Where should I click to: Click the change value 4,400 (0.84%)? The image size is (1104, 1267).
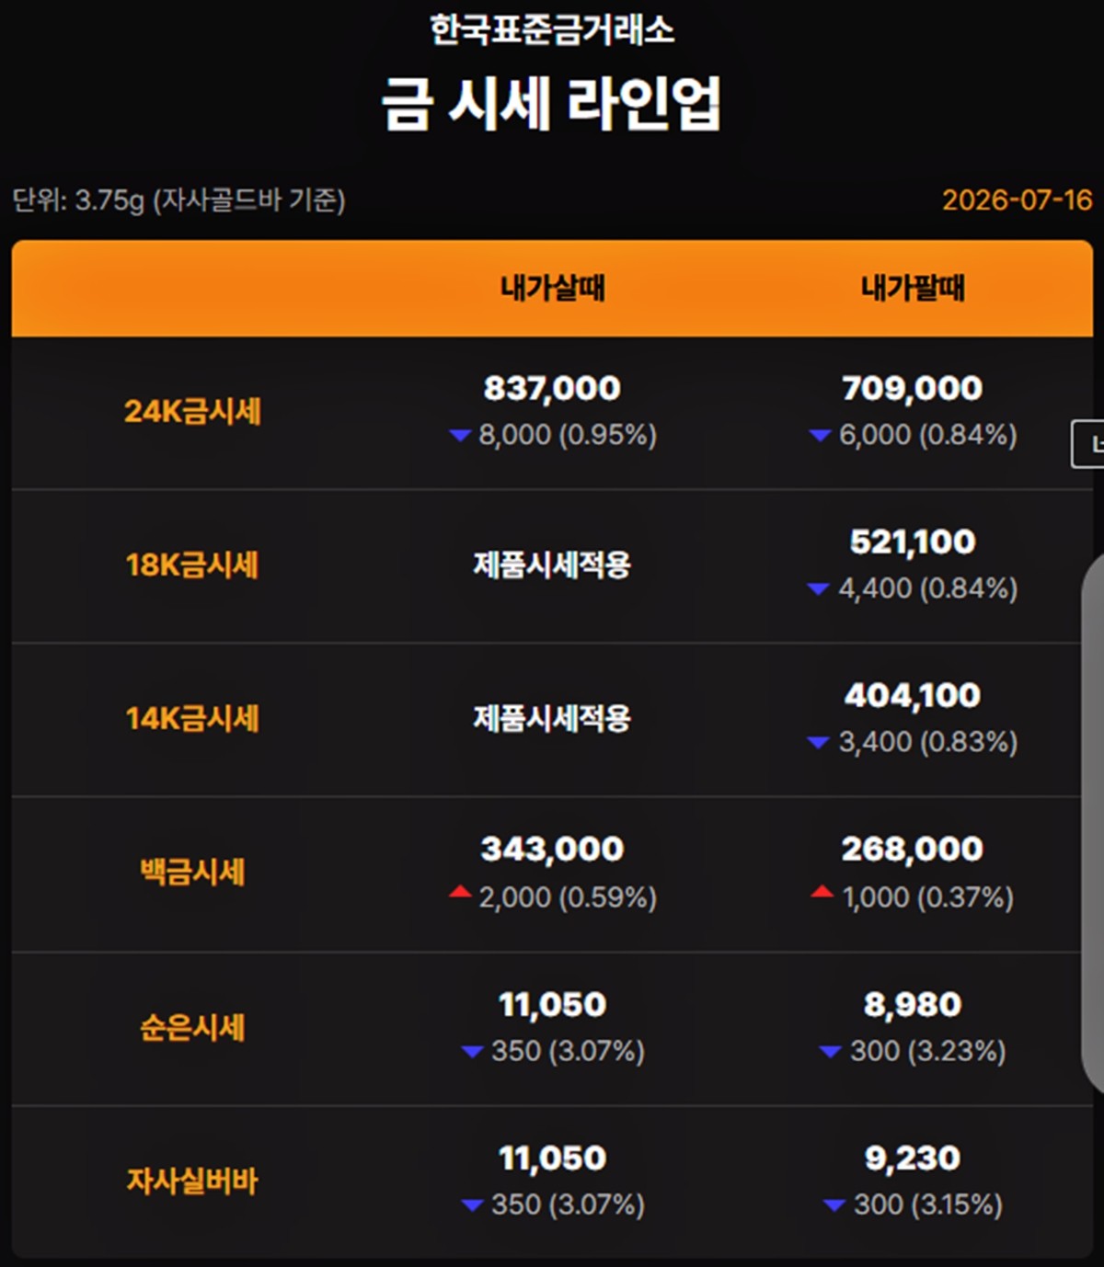(x=928, y=588)
